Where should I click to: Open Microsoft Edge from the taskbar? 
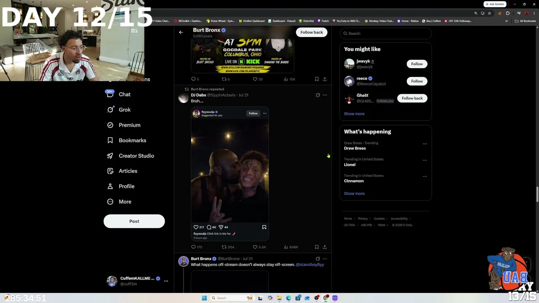[x=288, y=298]
